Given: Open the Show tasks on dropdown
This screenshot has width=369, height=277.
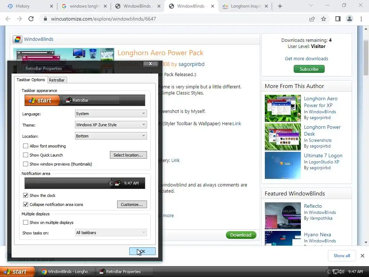Looking at the screenshot, I should pyautogui.click(x=111, y=233).
